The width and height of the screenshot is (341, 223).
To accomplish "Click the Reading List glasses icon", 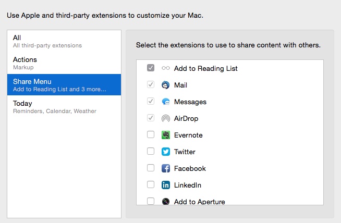I will coord(165,68).
